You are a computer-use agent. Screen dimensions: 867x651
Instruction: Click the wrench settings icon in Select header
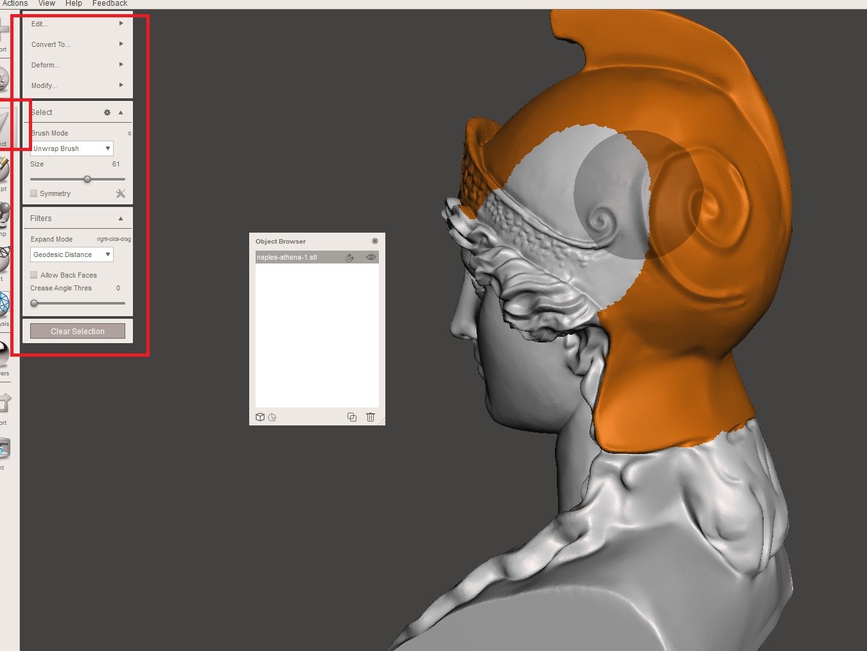(x=107, y=112)
